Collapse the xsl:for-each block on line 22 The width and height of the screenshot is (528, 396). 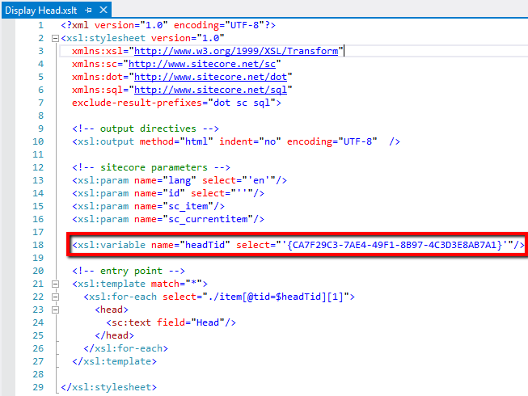point(55,297)
